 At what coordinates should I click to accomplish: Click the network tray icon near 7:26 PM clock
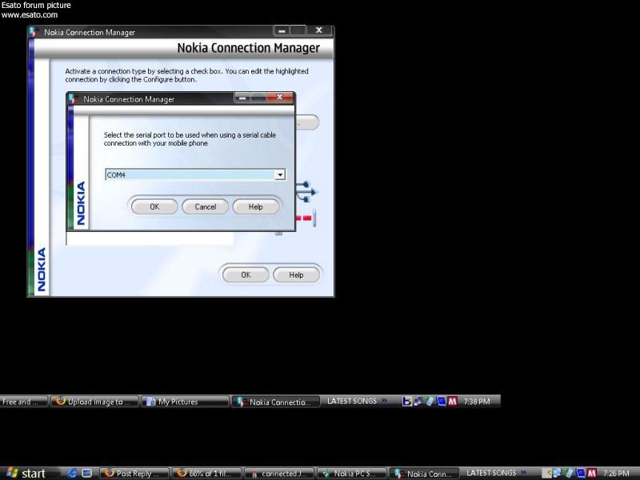point(556,474)
